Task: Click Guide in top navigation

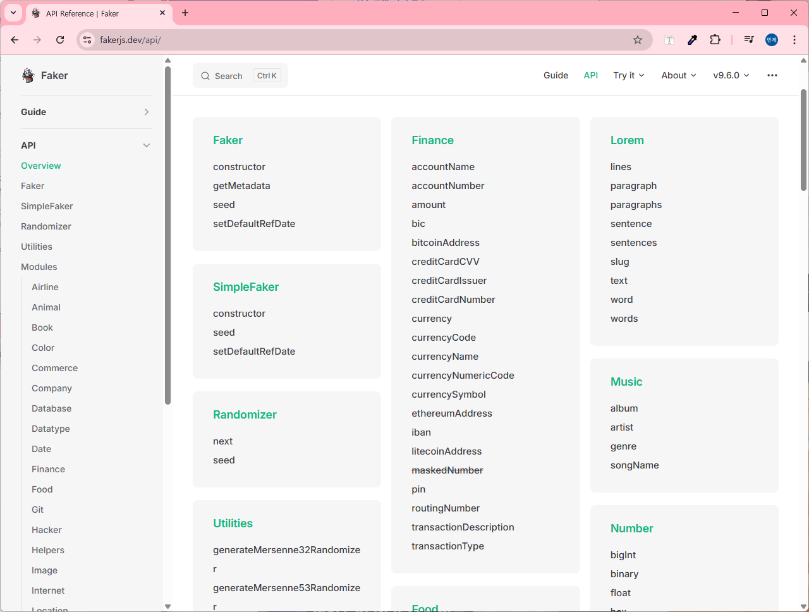Action: (556, 75)
